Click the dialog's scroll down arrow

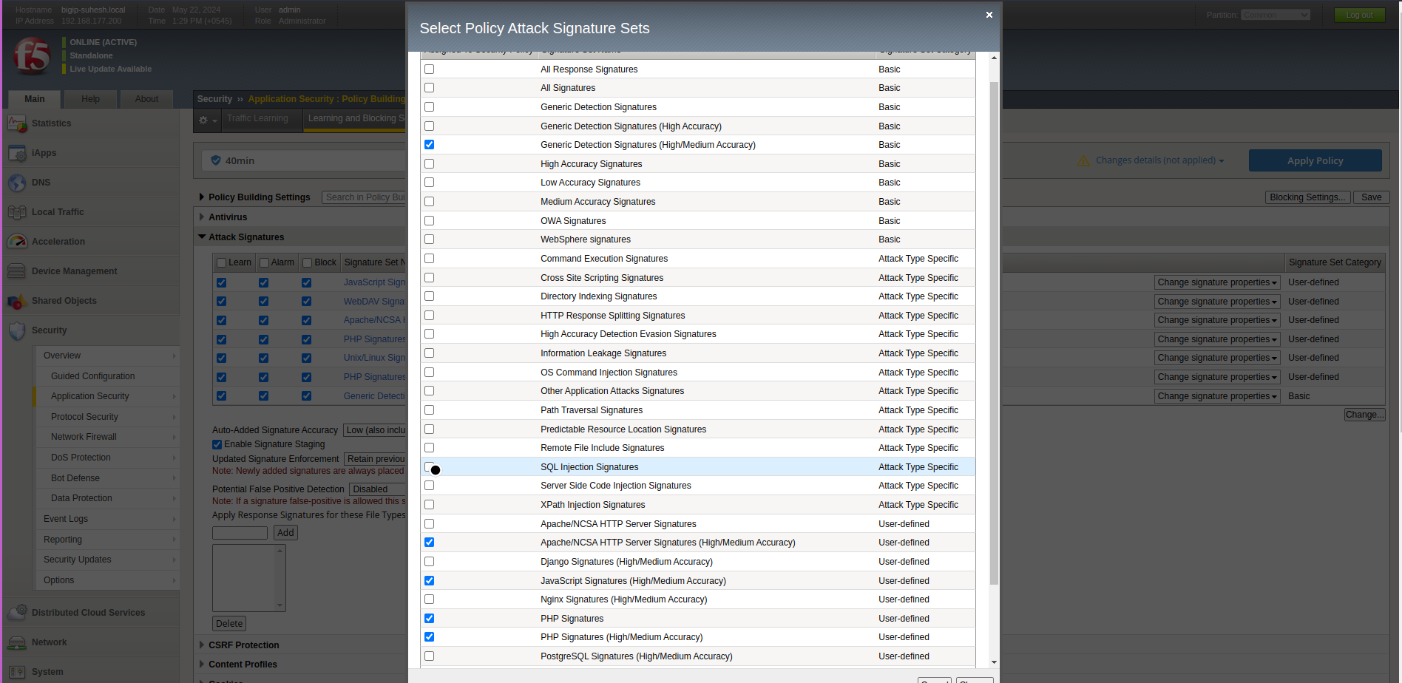tap(994, 662)
